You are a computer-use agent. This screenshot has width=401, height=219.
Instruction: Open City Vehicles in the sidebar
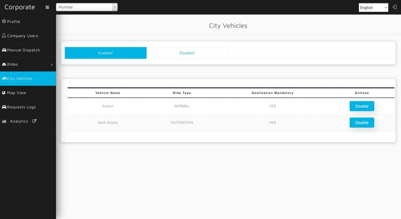(20, 78)
